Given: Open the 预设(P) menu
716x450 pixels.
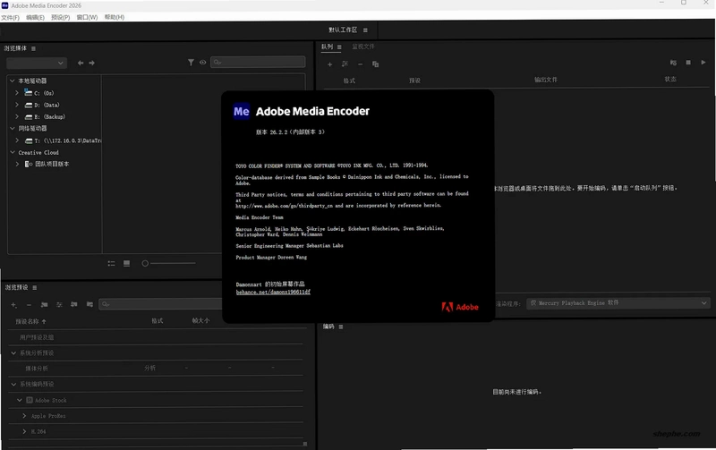Looking at the screenshot, I should tap(60, 17).
